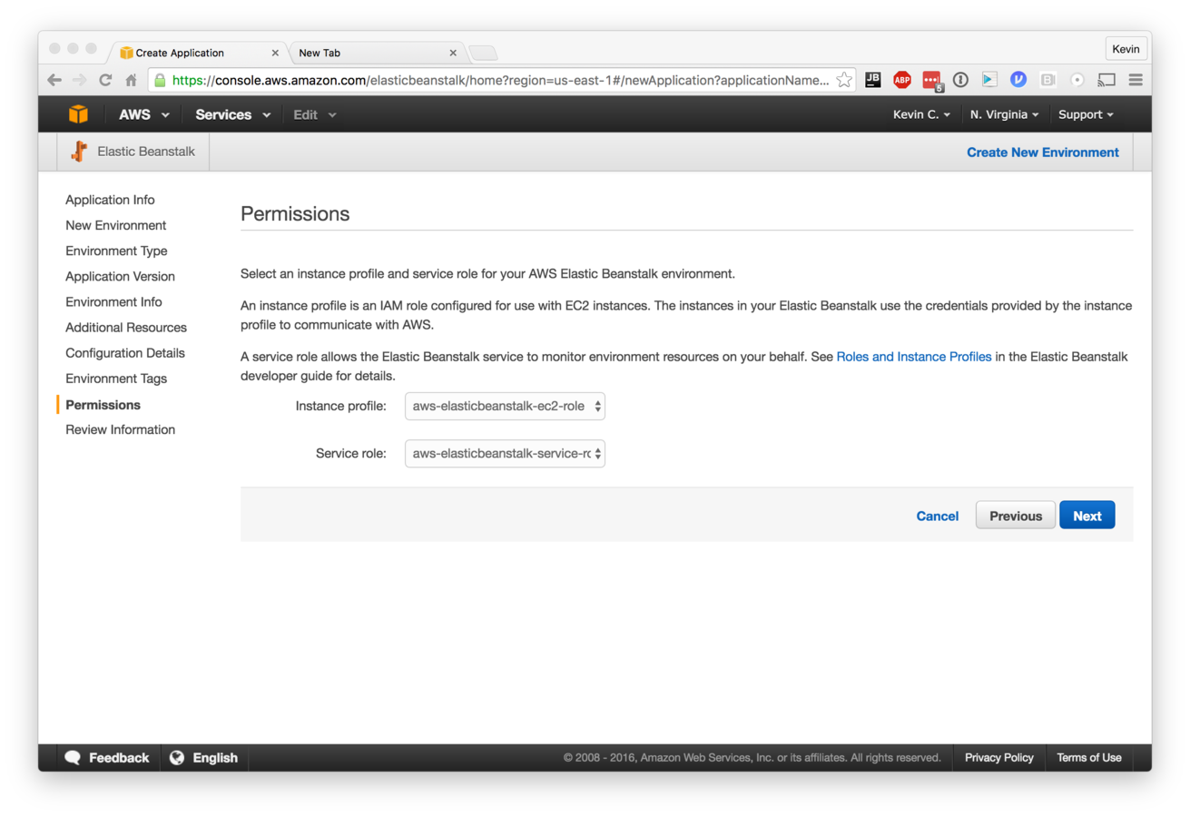Open the Kevin C. account menu

[x=921, y=114]
